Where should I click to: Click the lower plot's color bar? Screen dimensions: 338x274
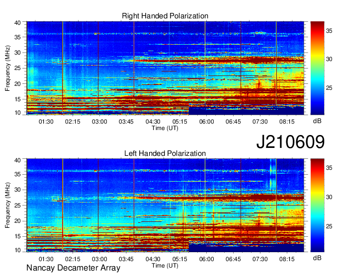pos(317,205)
